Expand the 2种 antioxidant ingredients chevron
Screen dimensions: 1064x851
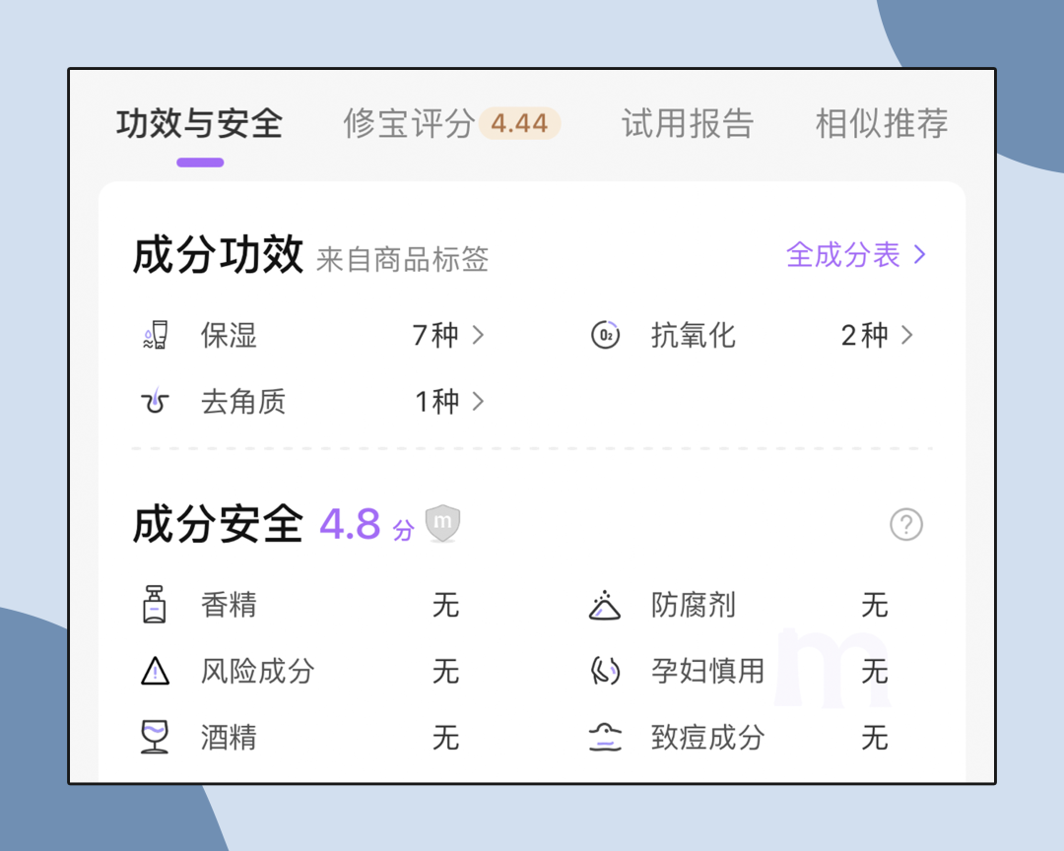point(907,336)
